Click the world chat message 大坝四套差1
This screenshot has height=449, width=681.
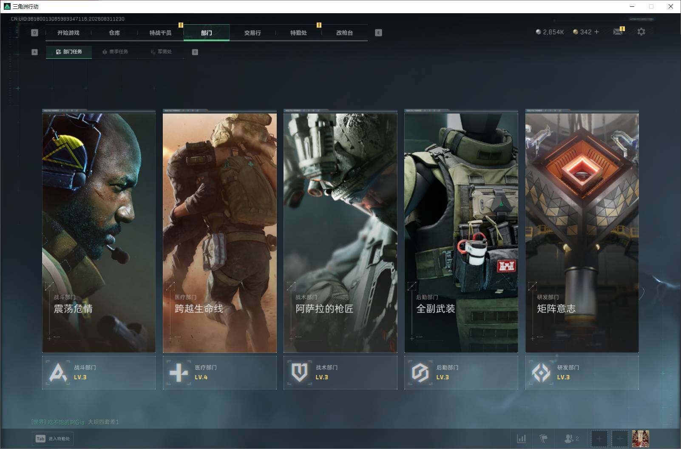pos(103,422)
